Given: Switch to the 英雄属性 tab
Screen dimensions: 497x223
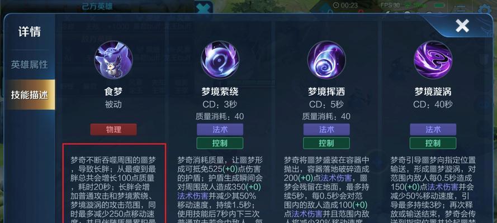Looking at the screenshot, I should point(30,65).
